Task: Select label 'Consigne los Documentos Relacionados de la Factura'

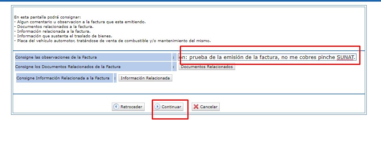Action: point(68,66)
